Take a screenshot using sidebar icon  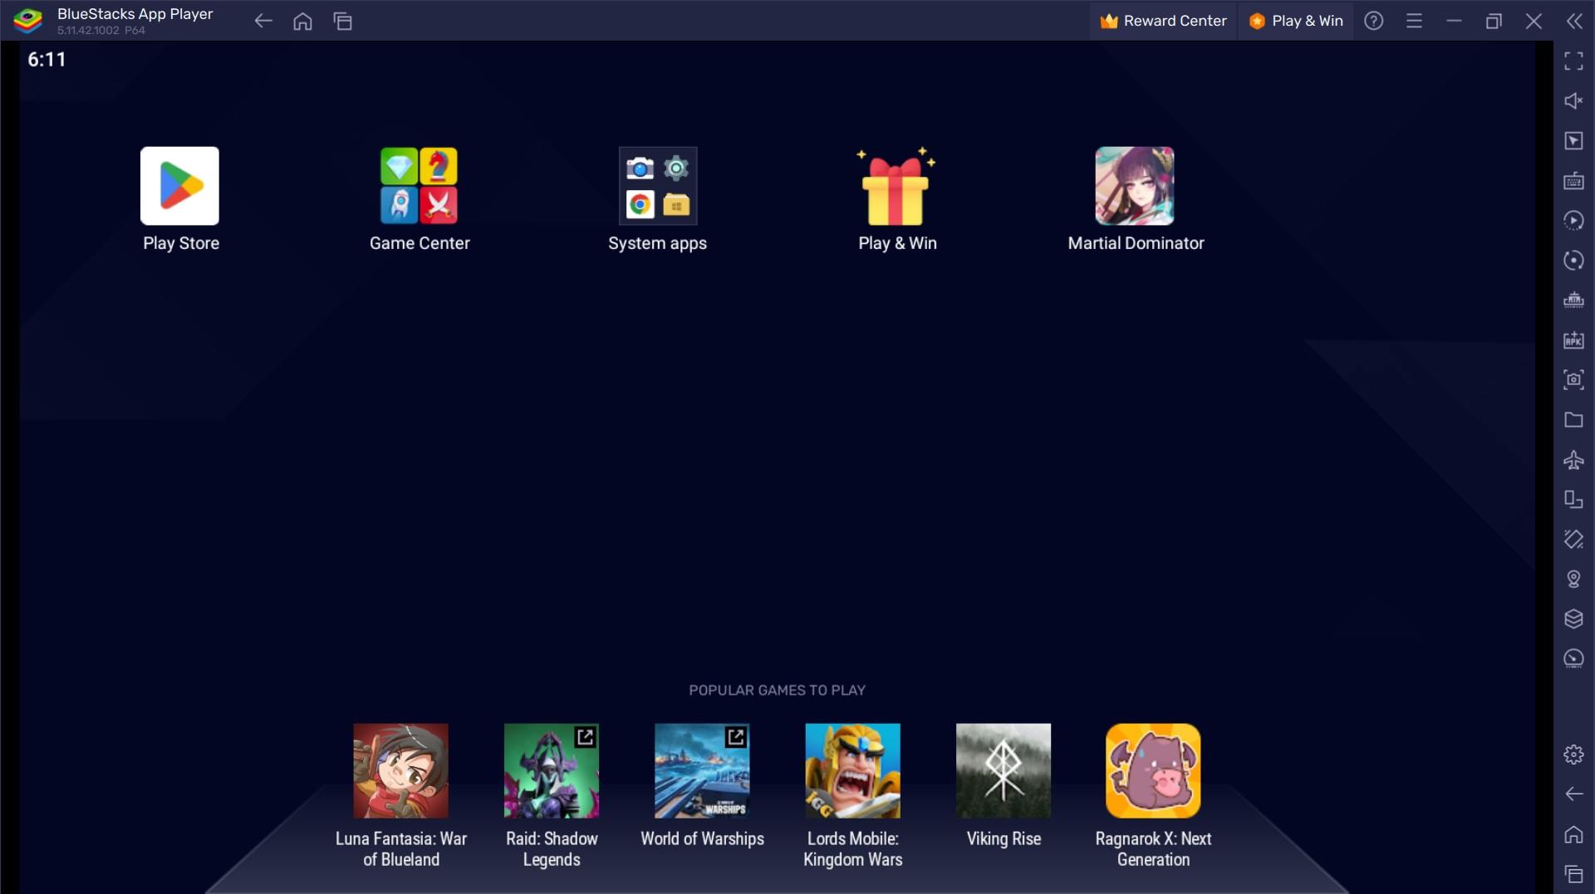click(x=1573, y=379)
